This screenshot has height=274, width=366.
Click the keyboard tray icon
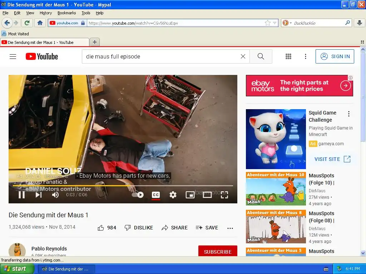[326, 269]
